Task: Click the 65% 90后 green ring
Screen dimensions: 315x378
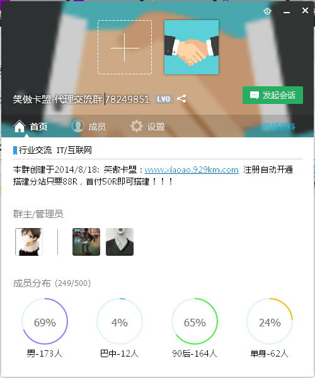Action: (195, 321)
